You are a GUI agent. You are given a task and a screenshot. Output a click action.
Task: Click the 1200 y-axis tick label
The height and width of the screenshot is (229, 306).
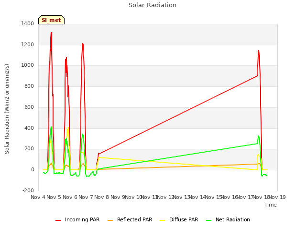[x=28, y=44]
